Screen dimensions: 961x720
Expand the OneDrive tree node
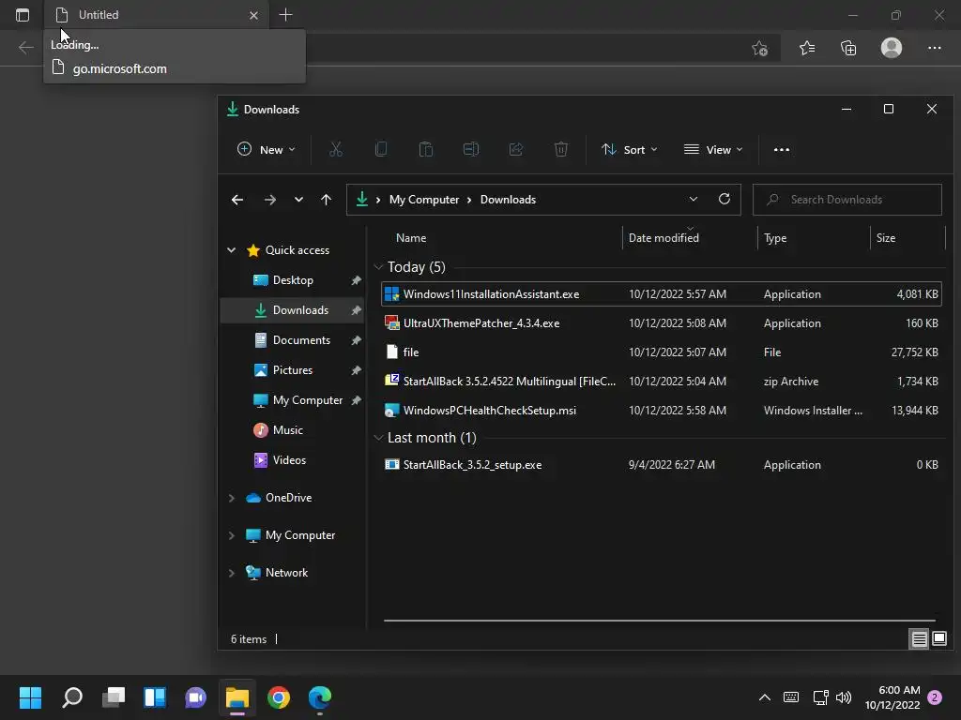click(232, 498)
